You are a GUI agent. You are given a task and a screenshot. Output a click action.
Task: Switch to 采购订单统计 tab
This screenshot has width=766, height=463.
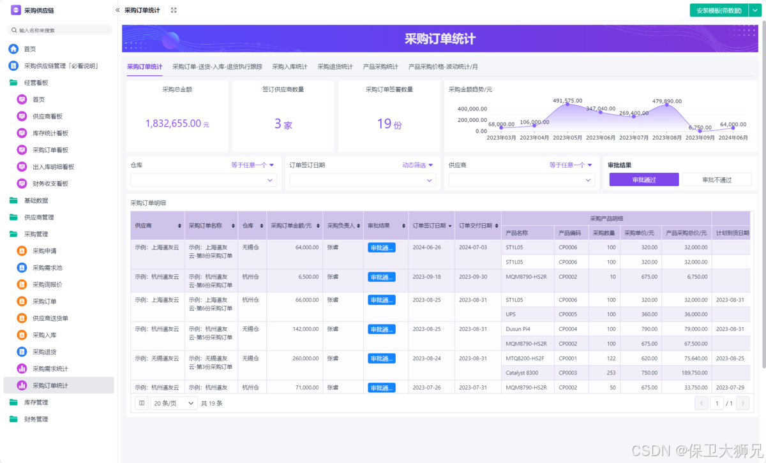pos(144,66)
